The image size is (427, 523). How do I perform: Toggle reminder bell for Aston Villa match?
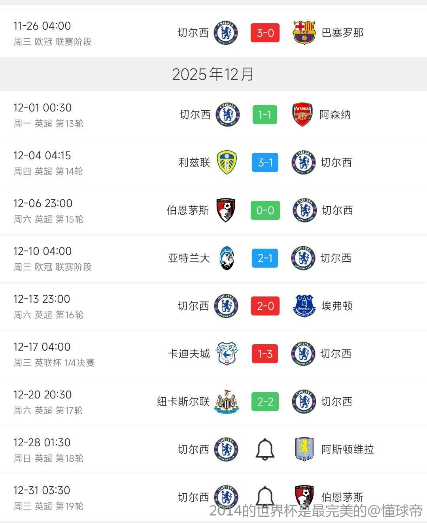point(265,449)
